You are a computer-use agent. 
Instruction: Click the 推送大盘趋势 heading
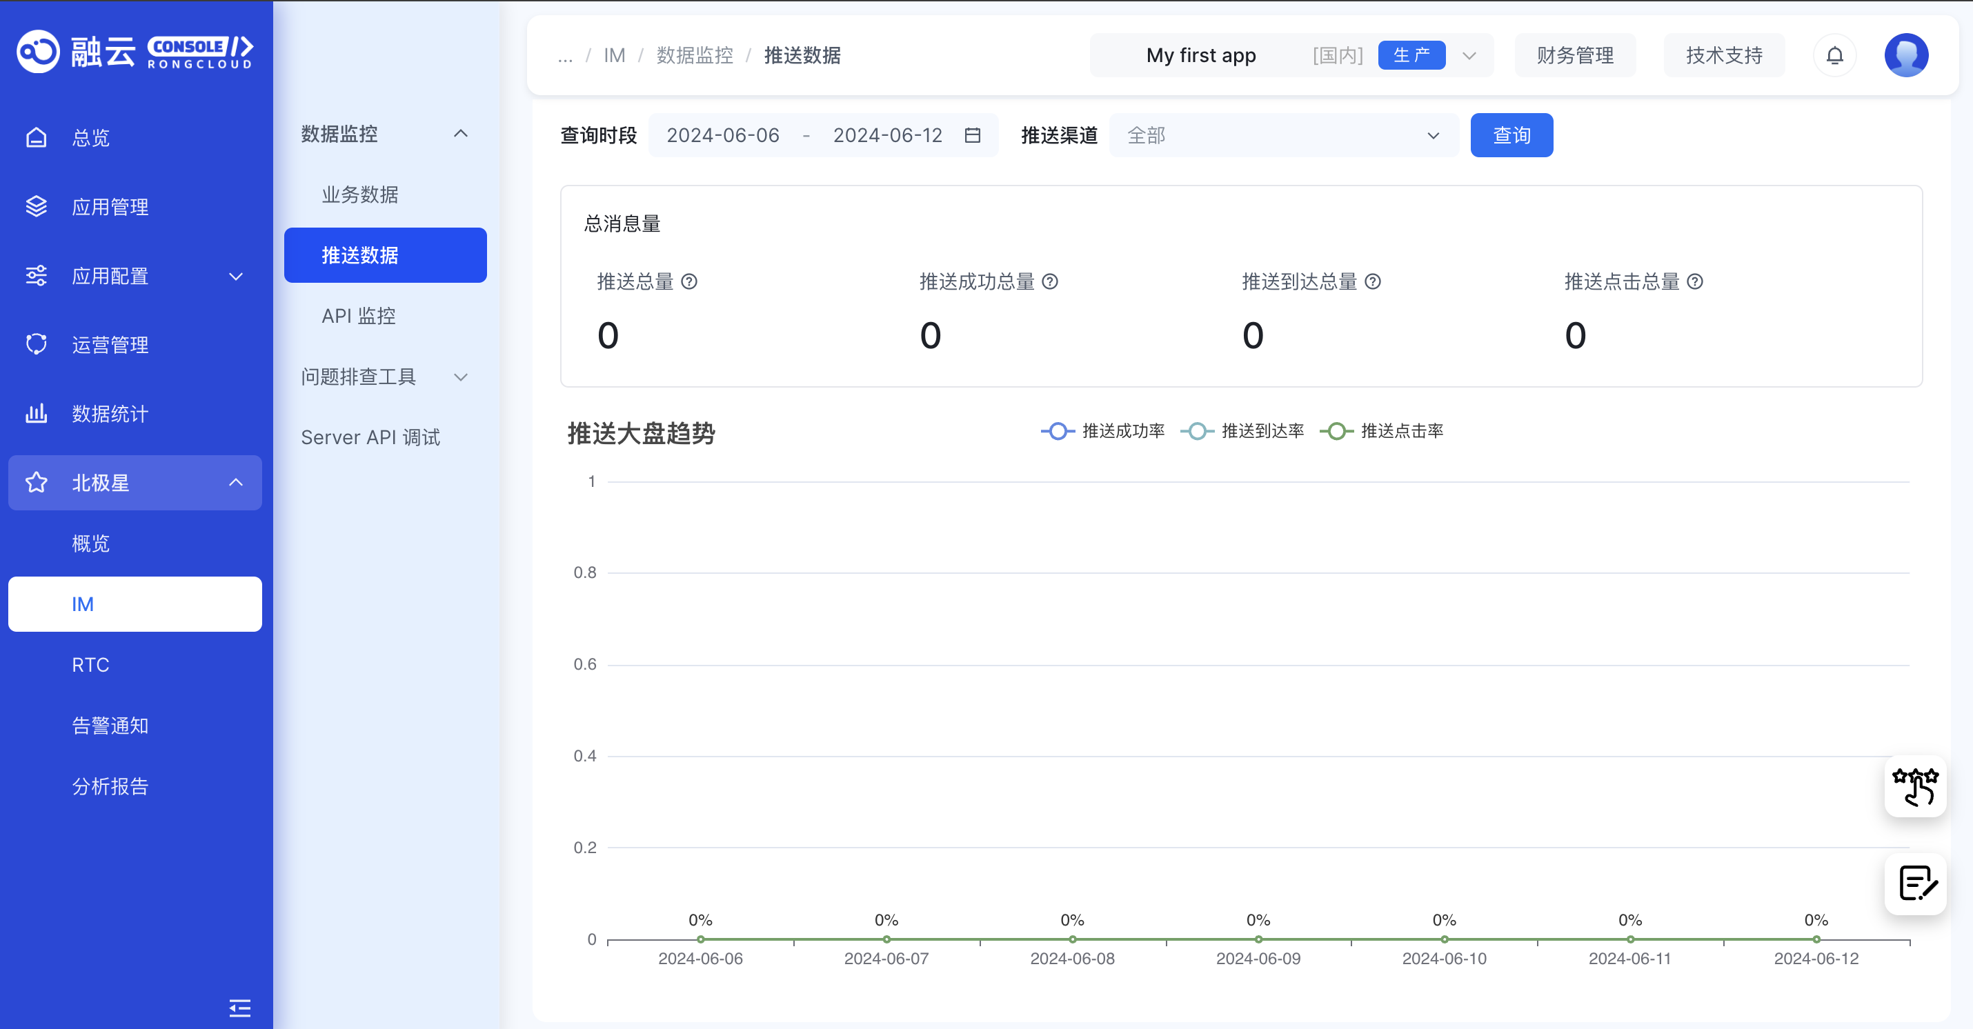641,433
